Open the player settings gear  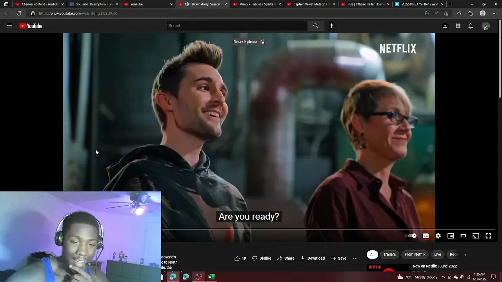pyautogui.click(x=438, y=236)
